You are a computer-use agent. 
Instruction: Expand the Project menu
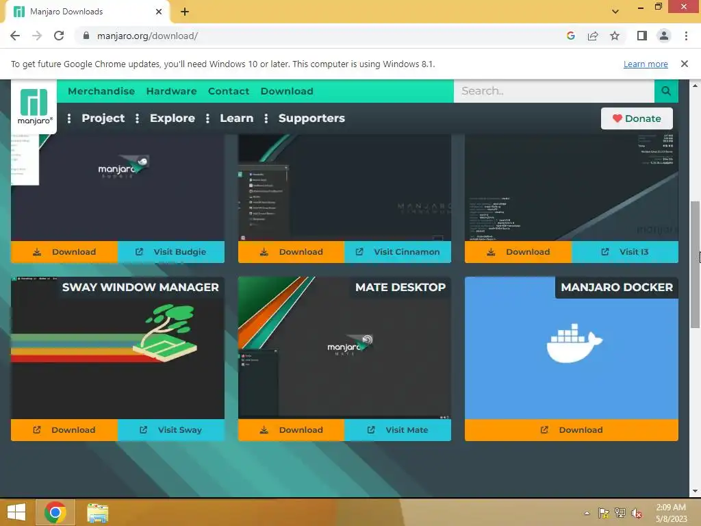click(103, 118)
